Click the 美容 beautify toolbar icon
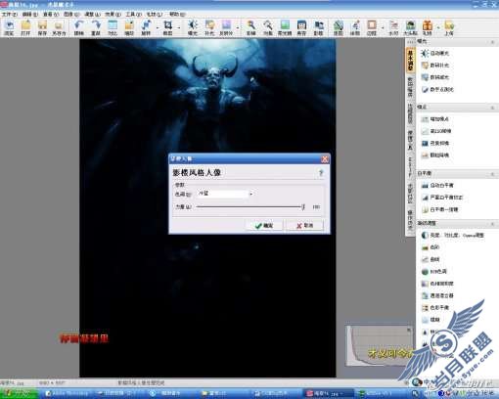 pyautogui.click(x=301, y=27)
